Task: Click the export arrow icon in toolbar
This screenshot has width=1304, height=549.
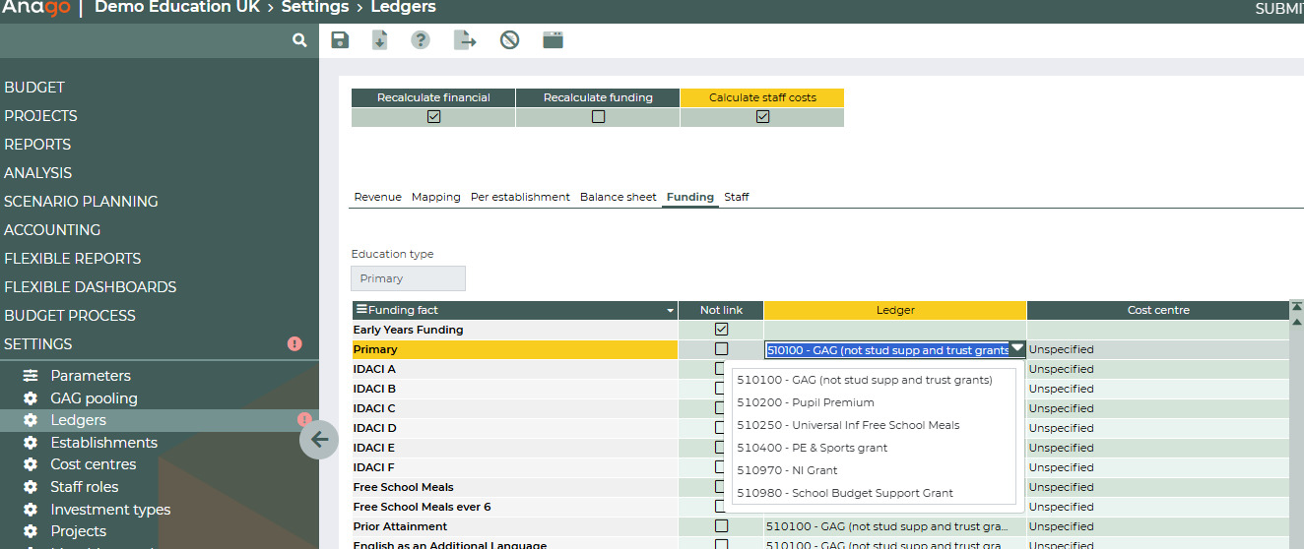Action: click(x=465, y=40)
